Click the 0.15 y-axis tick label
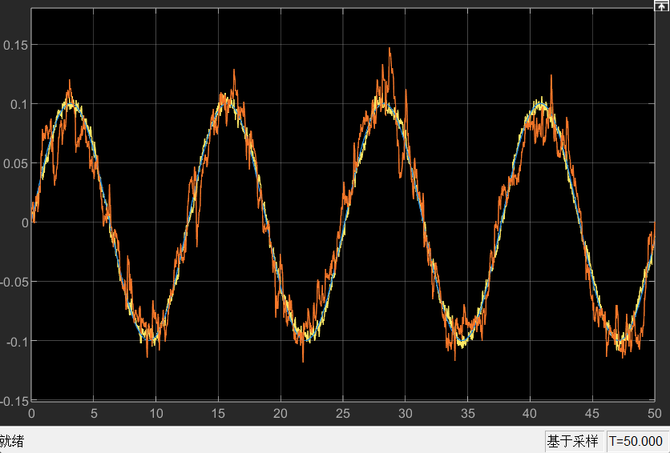This screenshot has height=453, width=670. [x=16, y=45]
